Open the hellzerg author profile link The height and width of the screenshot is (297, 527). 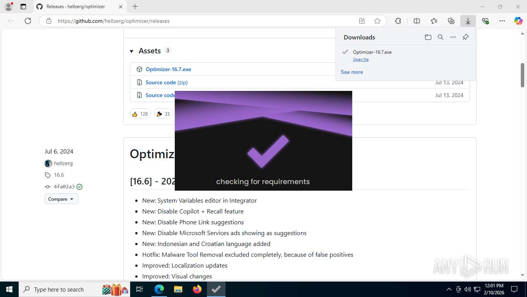(x=63, y=163)
